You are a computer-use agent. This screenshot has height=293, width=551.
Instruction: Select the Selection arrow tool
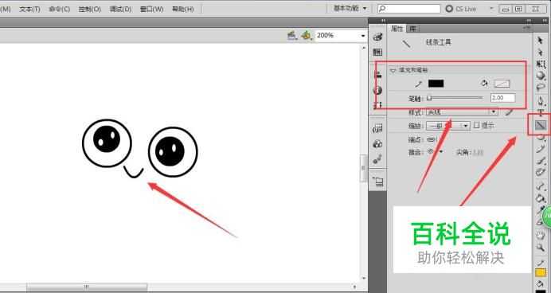coord(541,41)
